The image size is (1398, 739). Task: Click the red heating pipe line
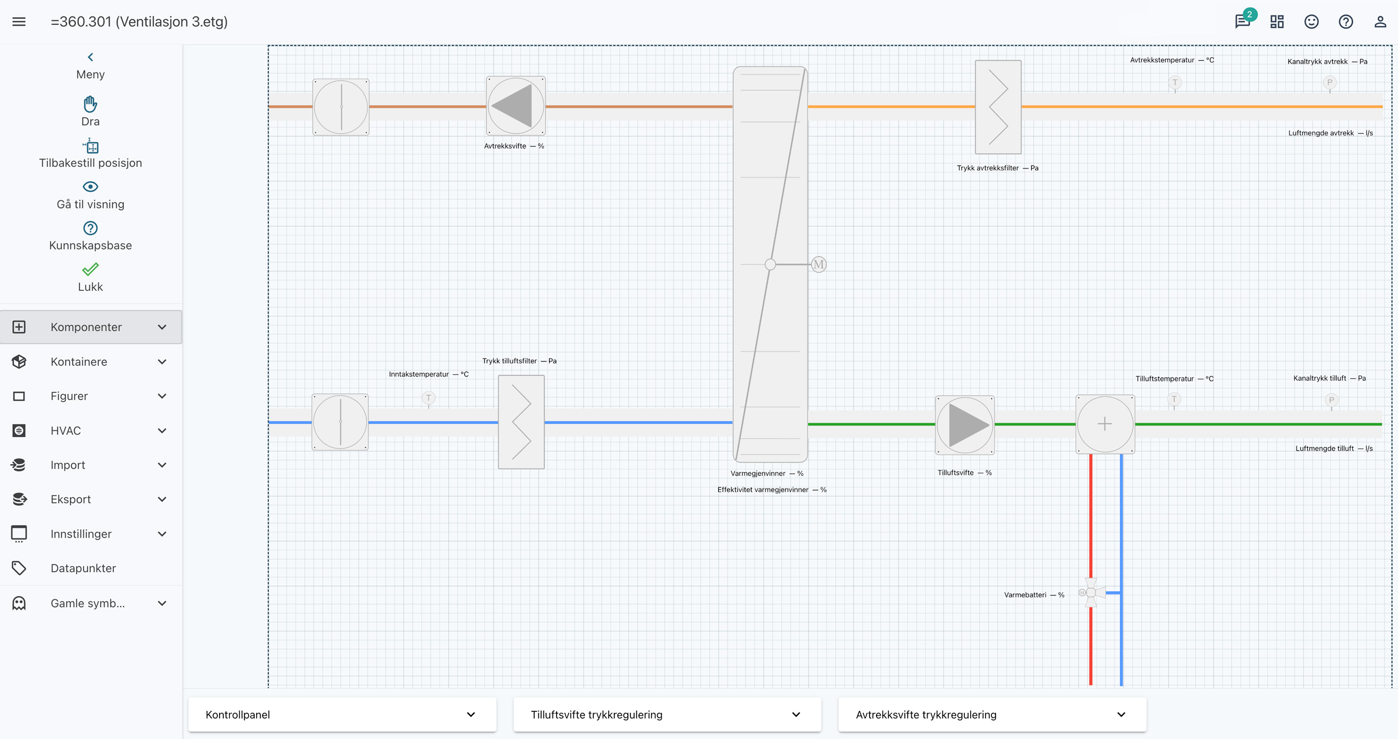pos(1090,516)
